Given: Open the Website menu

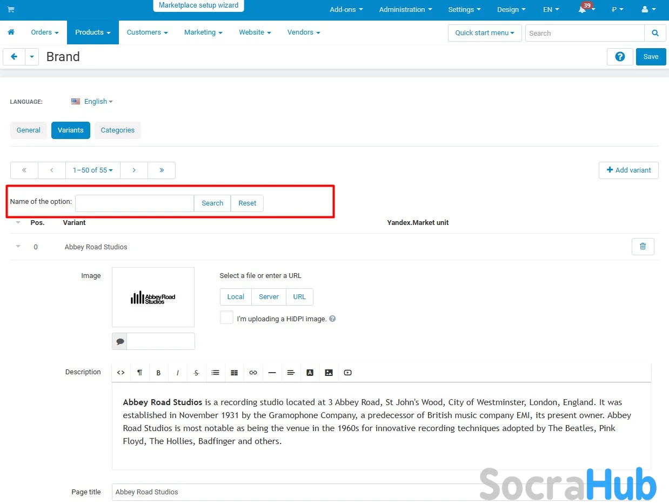Looking at the screenshot, I should click(255, 32).
